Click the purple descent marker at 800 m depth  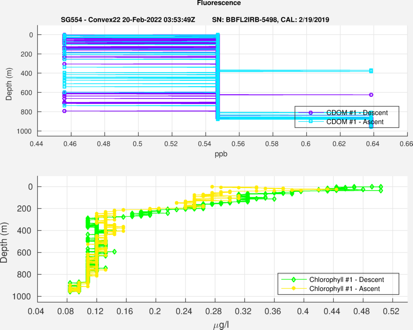point(64,111)
